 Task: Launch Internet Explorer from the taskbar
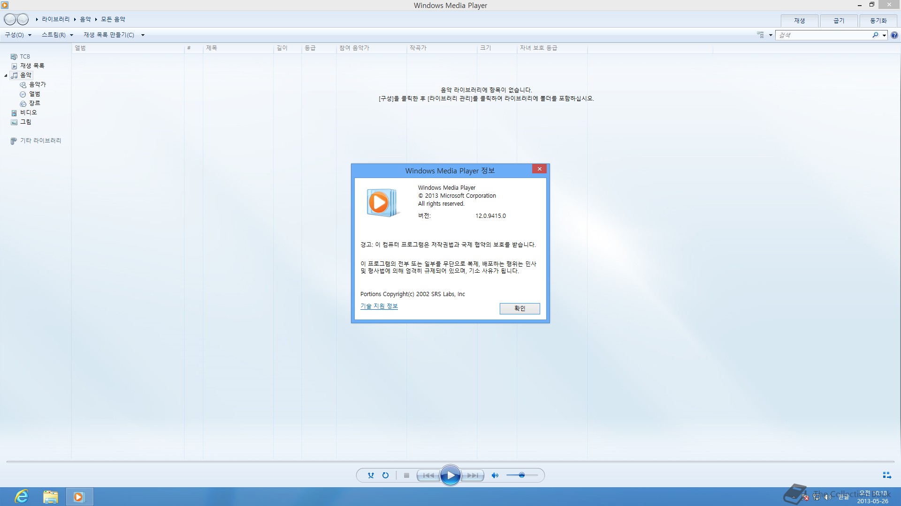(x=22, y=497)
